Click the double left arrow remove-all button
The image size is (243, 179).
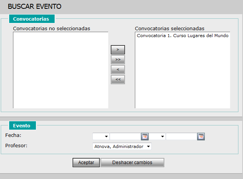pyautogui.click(x=118, y=80)
